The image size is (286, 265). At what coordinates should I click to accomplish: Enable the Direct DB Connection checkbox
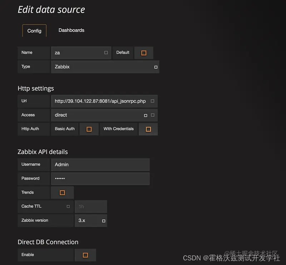coord(85,255)
